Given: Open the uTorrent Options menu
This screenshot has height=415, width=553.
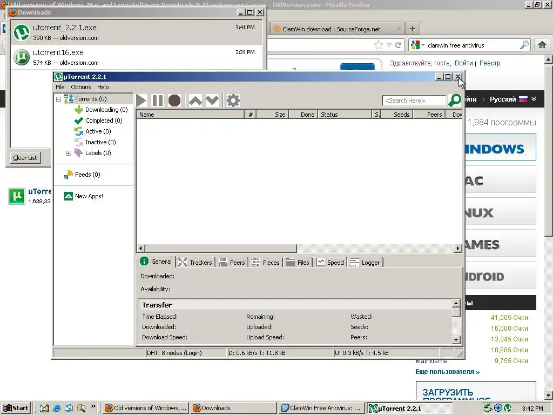Looking at the screenshot, I should [x=81, y=87].
